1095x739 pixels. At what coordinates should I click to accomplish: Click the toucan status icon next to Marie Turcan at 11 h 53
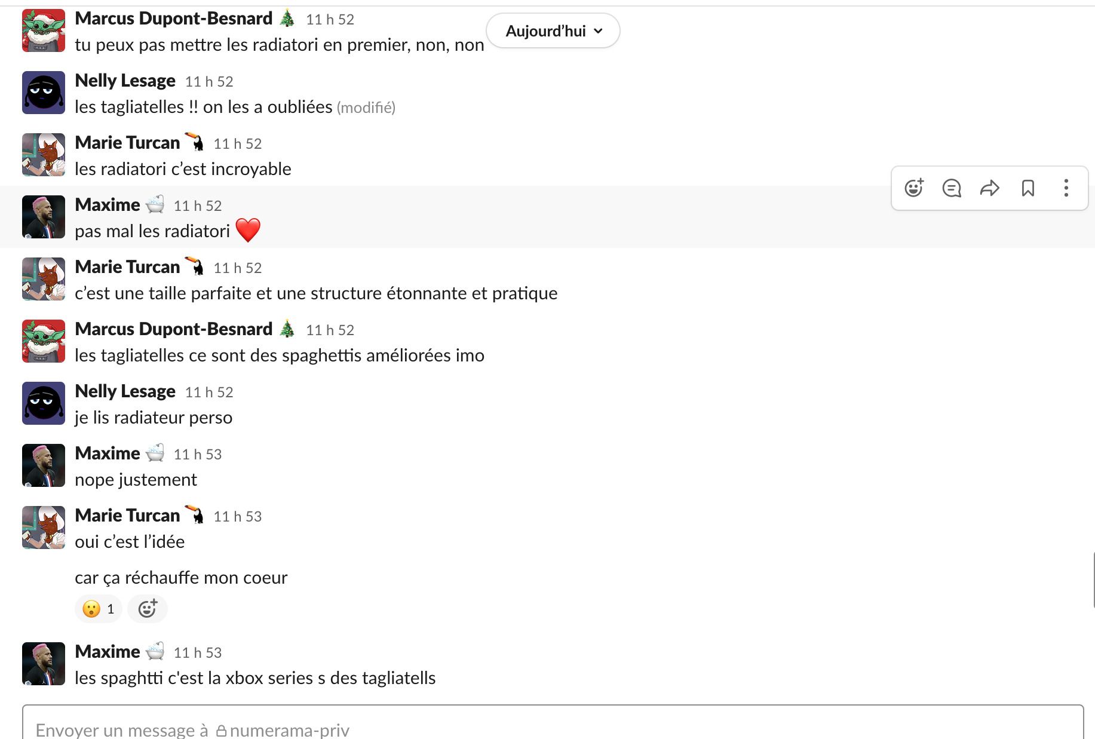tap(195, 515)
